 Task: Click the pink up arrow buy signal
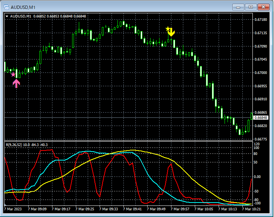[16, 83]
